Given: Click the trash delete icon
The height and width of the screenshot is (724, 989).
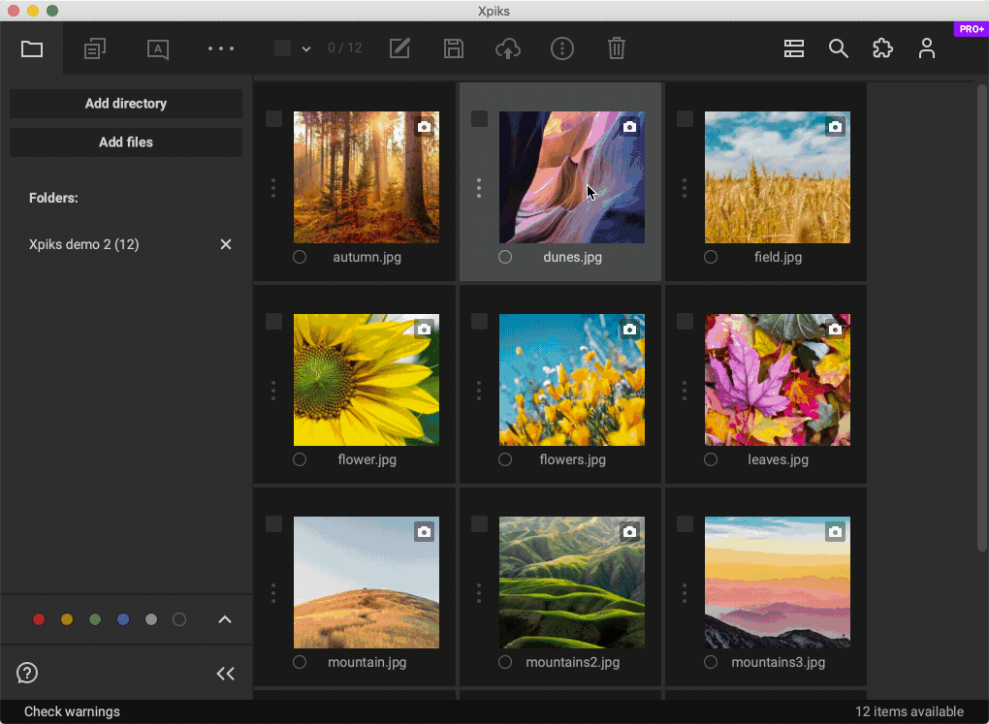Looking at the screenshot, I should coord(617,48).
